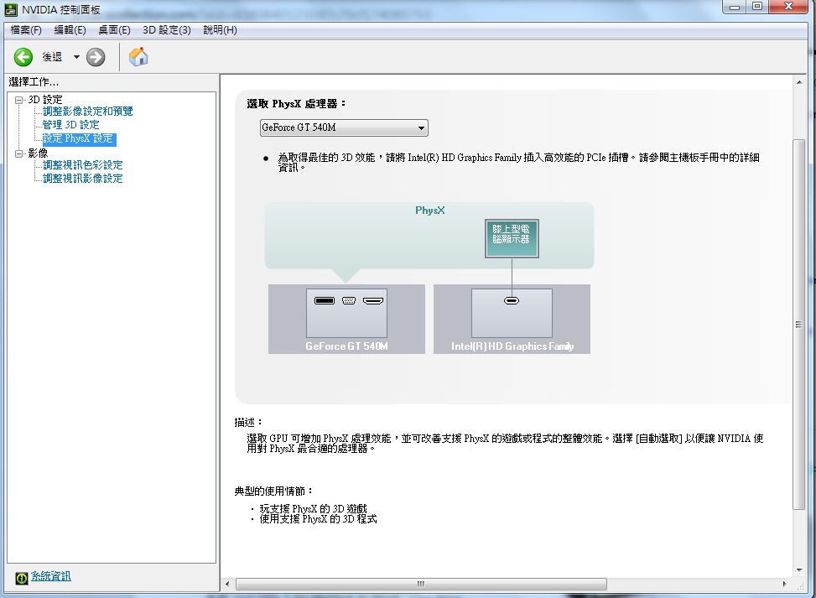Collapse the 3D 設定 tree node
The image size is (816, 598).
coord(19,100)
